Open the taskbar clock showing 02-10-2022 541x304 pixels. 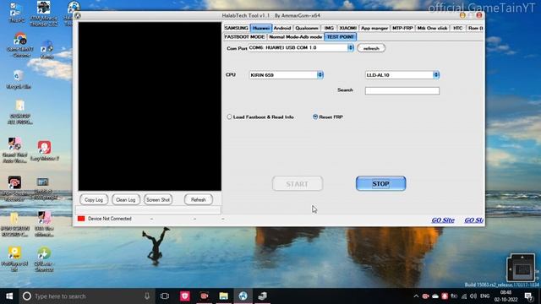pos(505,296)
